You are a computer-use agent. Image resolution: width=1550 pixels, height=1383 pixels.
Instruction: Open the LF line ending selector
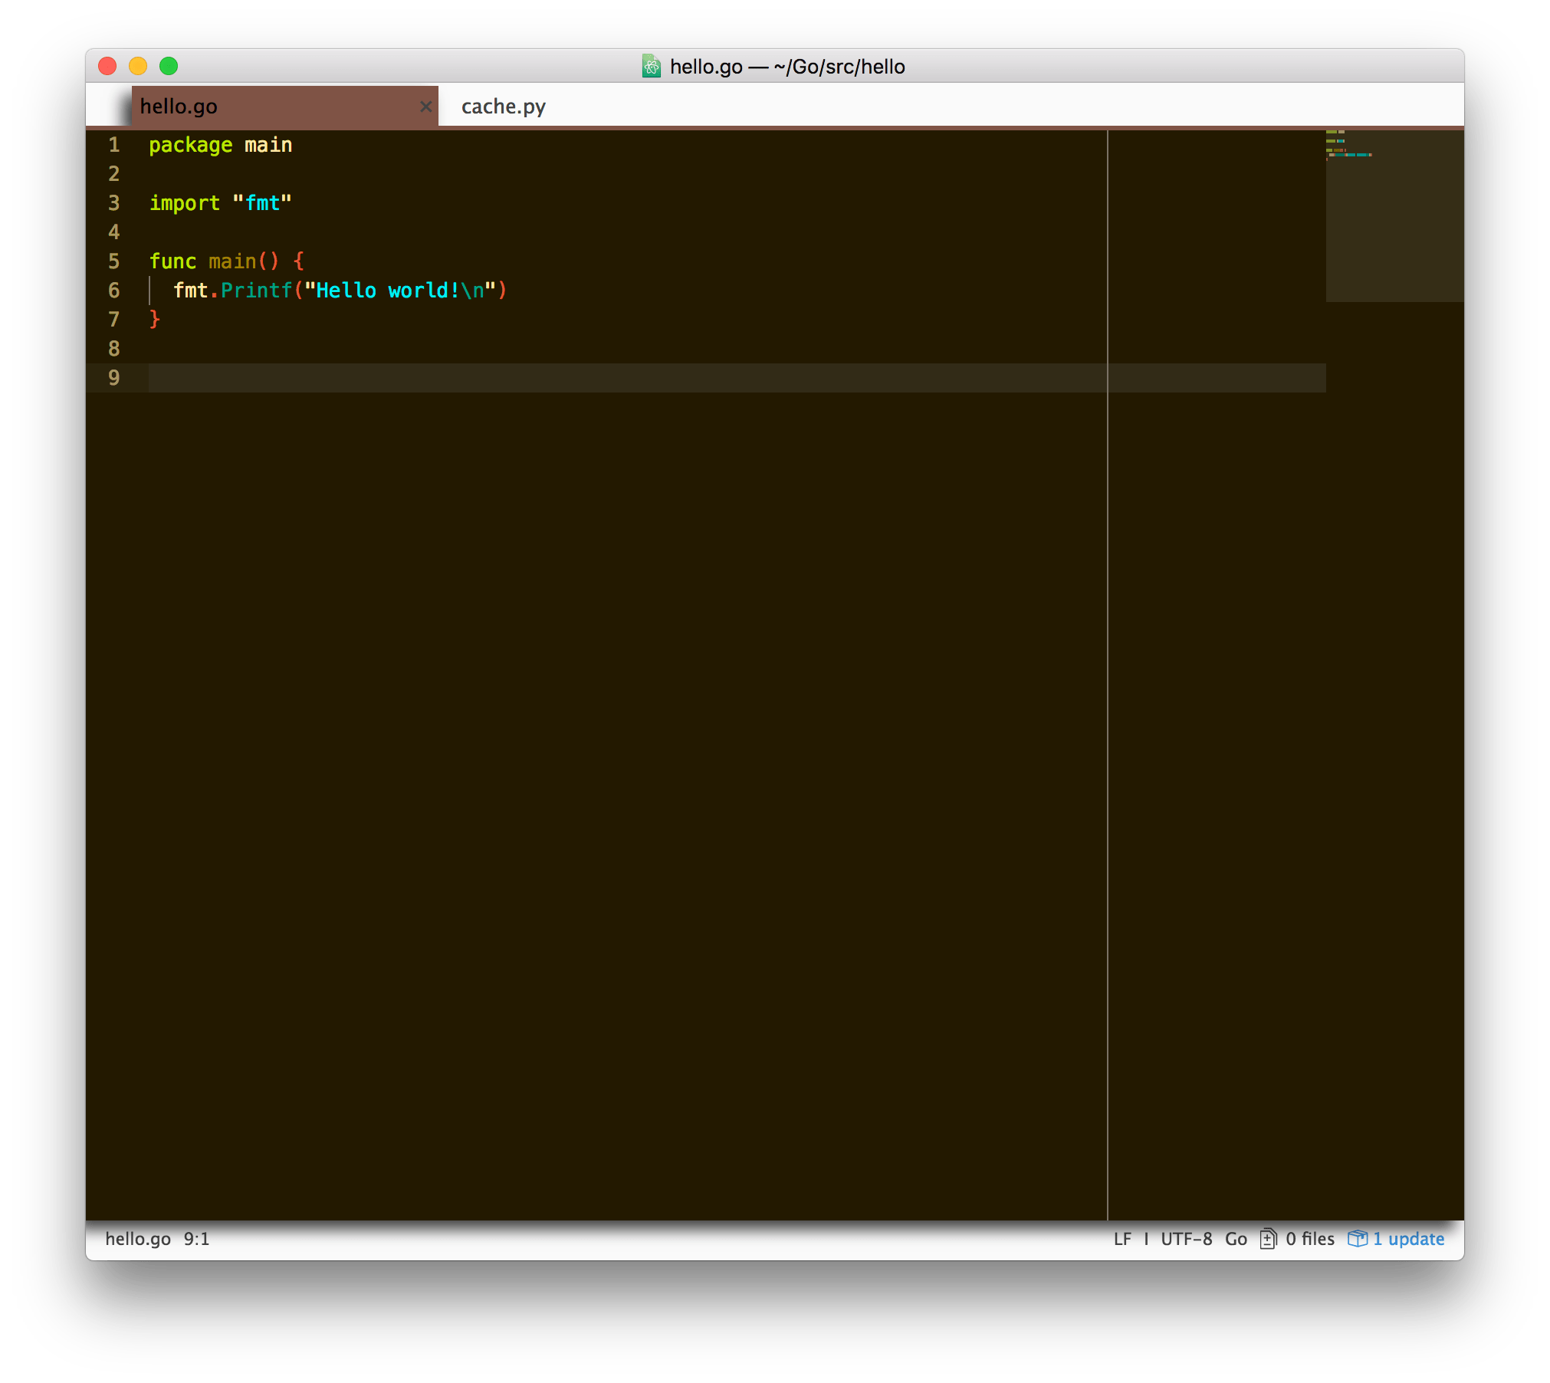pos(1122,1239)
